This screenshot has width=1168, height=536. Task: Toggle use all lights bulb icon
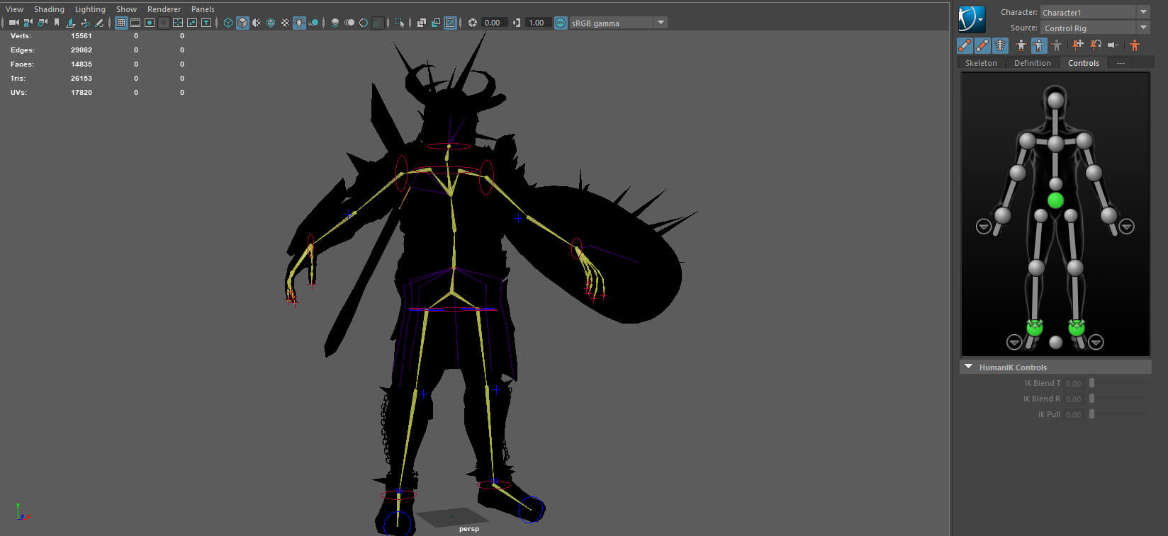pyautogui.click(x=299, y=23)
